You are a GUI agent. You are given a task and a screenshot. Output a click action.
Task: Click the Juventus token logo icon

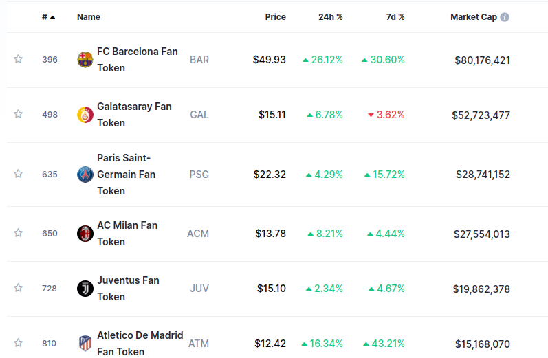click(85, 289)
